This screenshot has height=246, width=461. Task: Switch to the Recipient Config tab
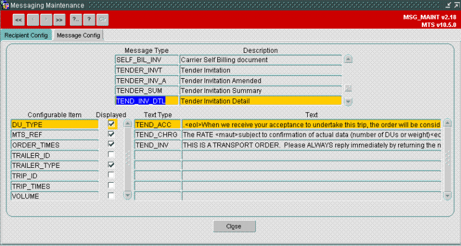[x=26, y=35]
